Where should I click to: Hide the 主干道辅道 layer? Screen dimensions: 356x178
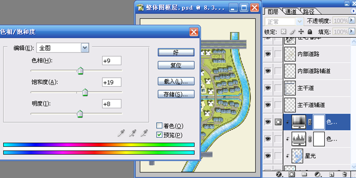tap(268, 105)
